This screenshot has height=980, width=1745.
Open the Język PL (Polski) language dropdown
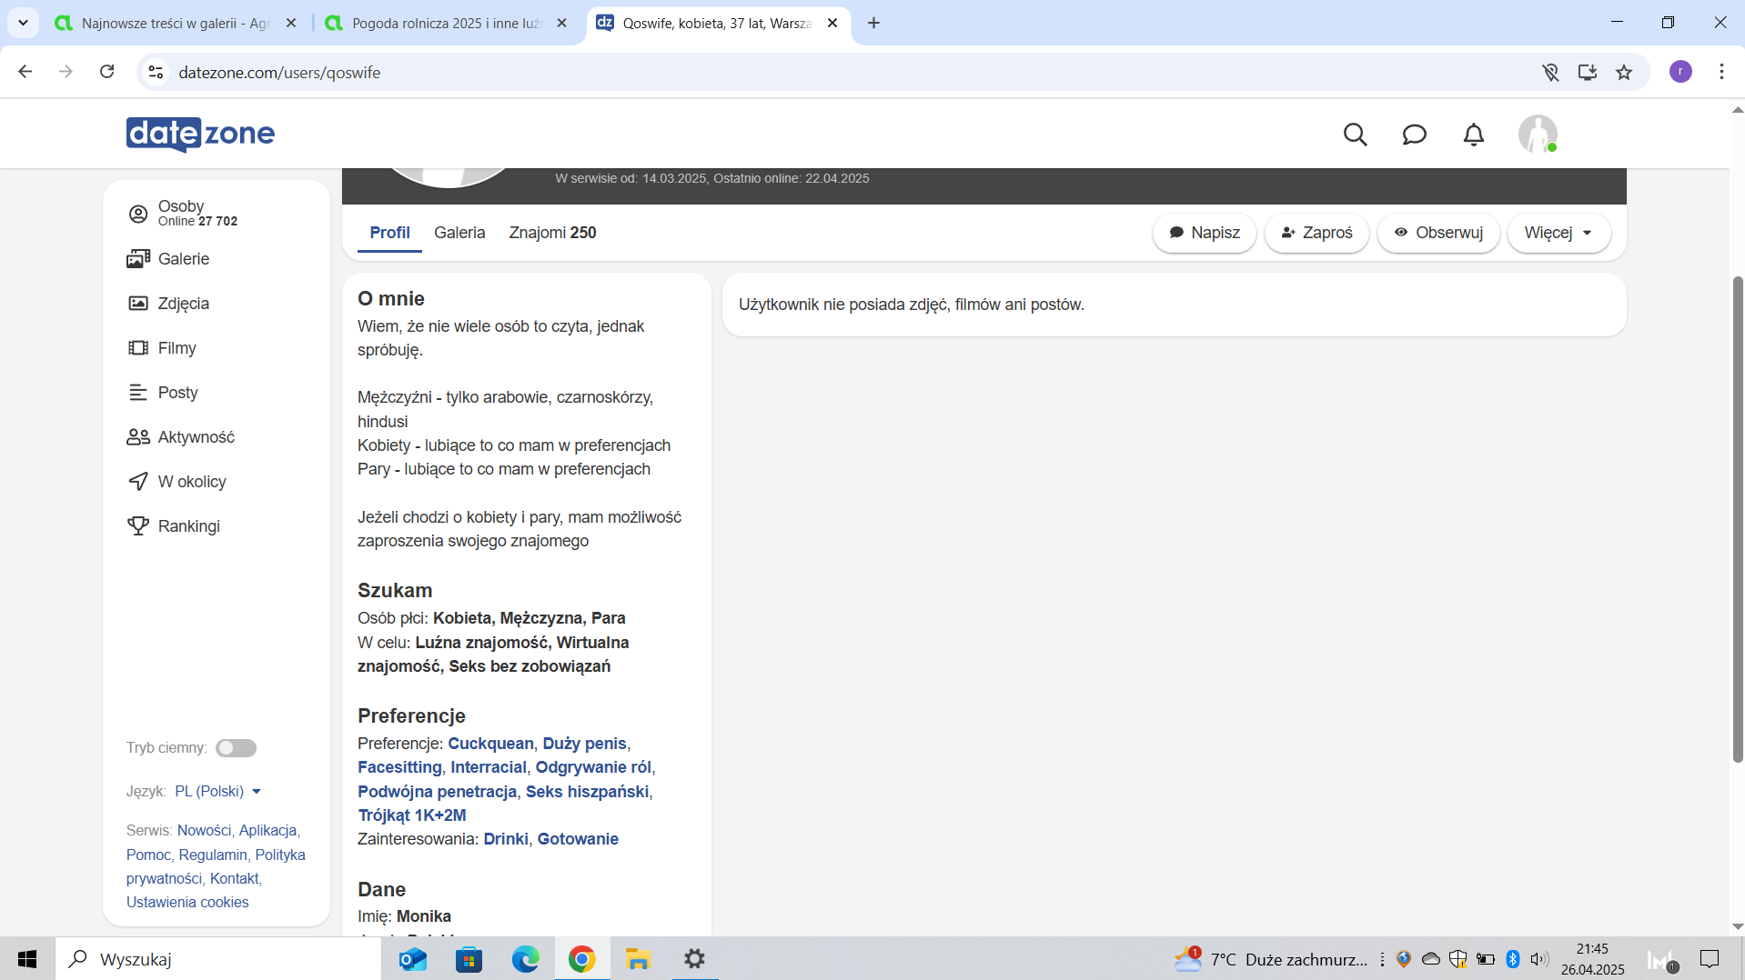[218, 792]
